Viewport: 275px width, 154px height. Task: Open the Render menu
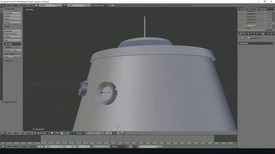[x=15, y=6]
